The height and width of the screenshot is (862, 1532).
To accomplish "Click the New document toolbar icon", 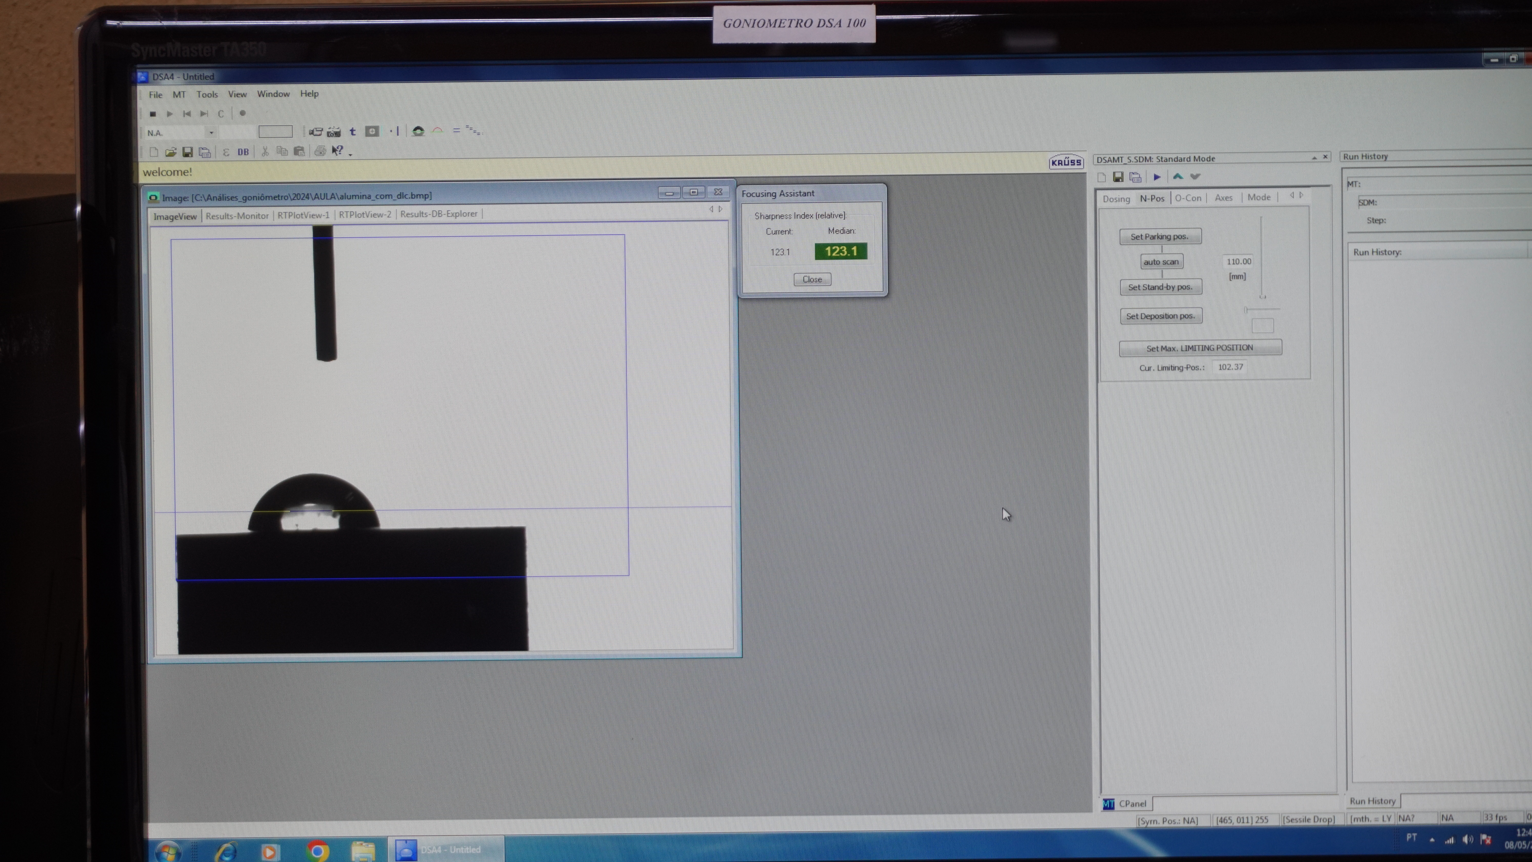I will pos(154,152).
